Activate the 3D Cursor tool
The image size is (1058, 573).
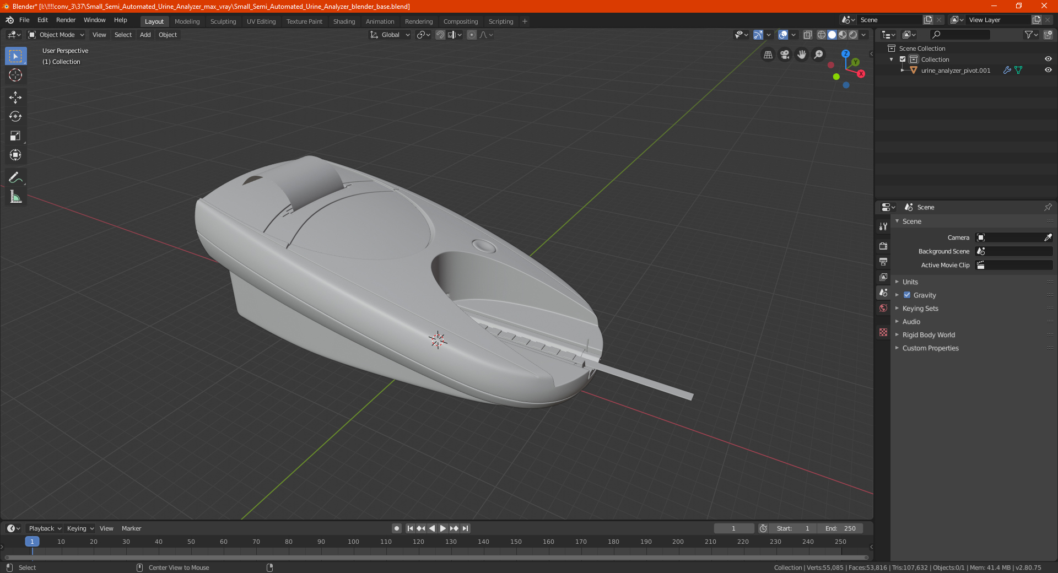click(x=15, y=75)
